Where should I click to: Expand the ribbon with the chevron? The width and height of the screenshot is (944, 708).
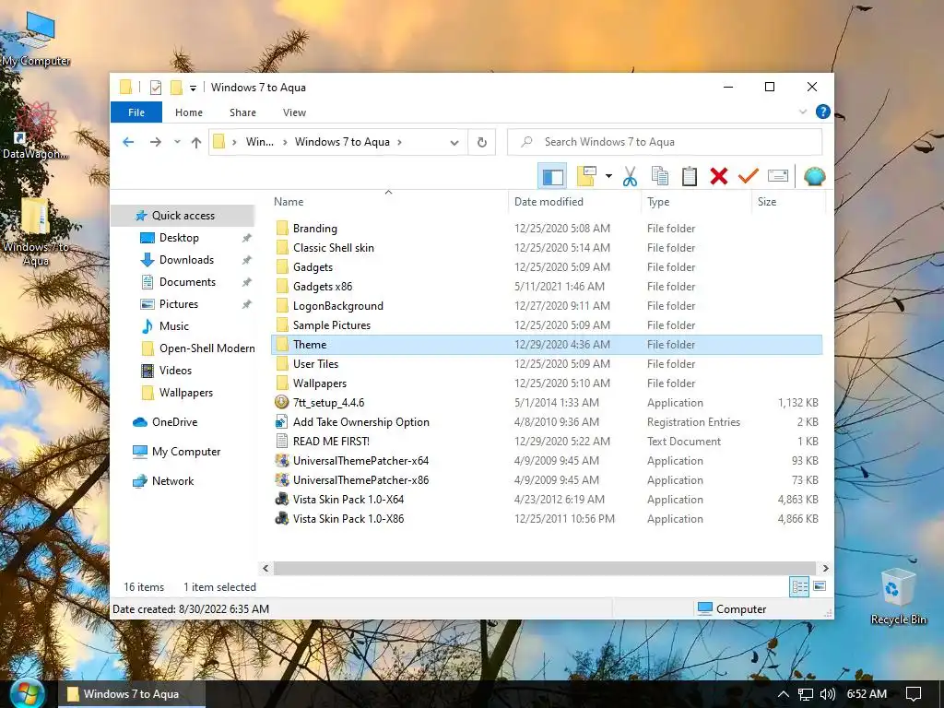[x=803, y=112]
